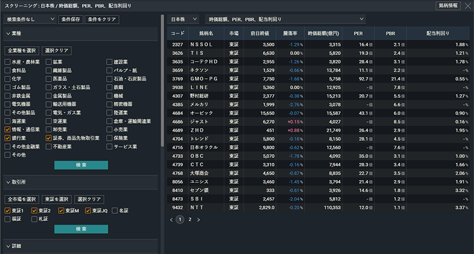Image resolution: width=474 pixels, height=254 pixels.
Task: Click 東証を選択 button
Action: point(56,200)
